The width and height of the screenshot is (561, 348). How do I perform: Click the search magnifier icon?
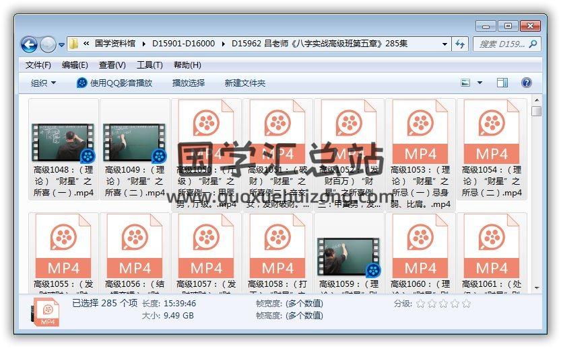coord(533,44)
